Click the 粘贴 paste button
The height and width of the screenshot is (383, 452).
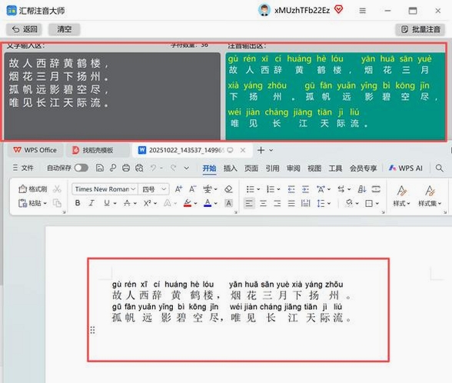32,203
